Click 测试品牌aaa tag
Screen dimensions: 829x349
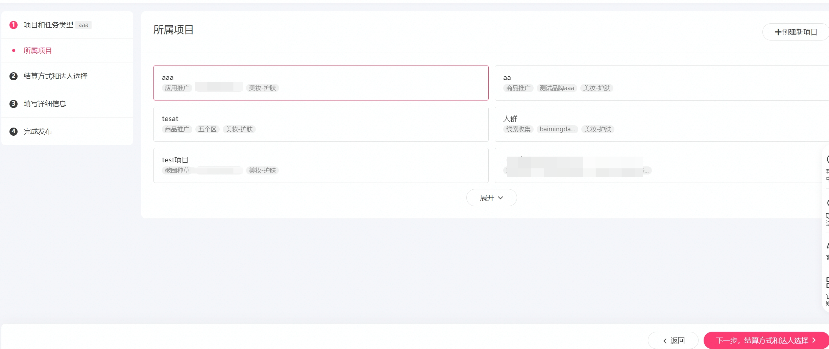557,88
